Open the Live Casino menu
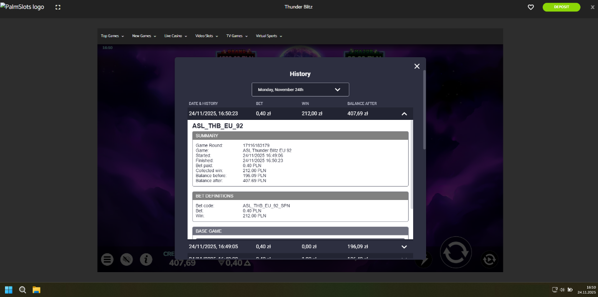 tap(175, 36)
